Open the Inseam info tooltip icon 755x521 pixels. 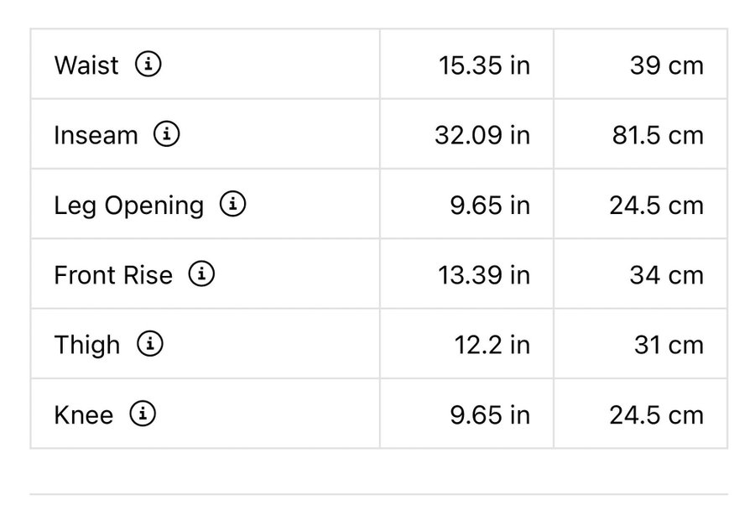tap(166, 134)
